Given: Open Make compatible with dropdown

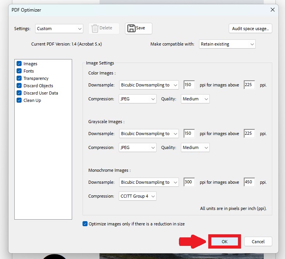Looking at the screenshot, I should (227, 44).
